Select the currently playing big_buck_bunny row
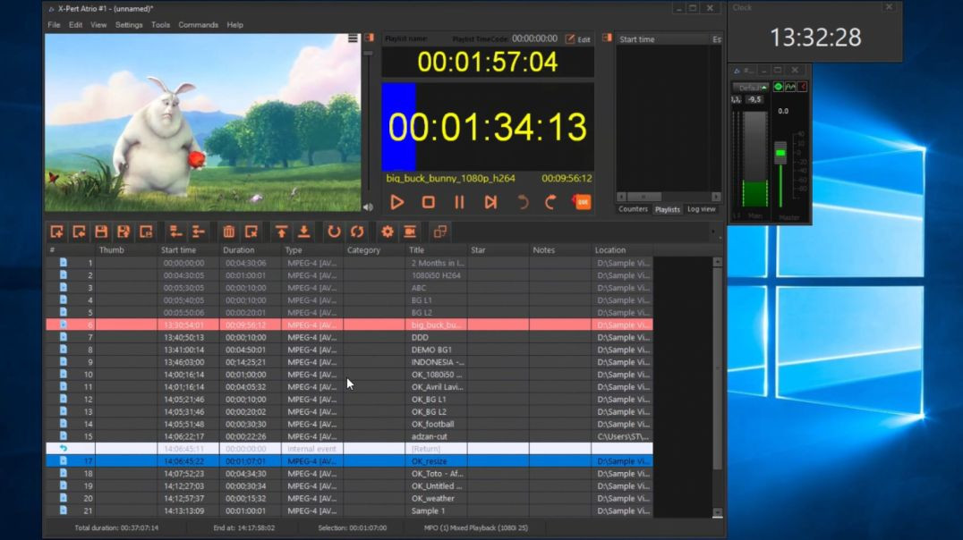This screenshot has width=963, height=540. 349,325
